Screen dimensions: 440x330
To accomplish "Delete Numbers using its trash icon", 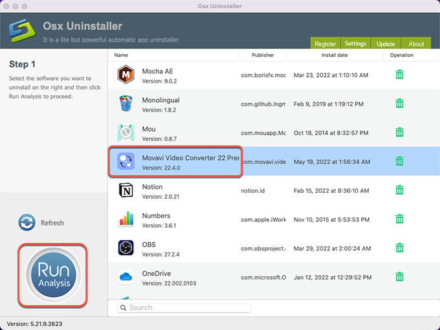I will point(399,219).
